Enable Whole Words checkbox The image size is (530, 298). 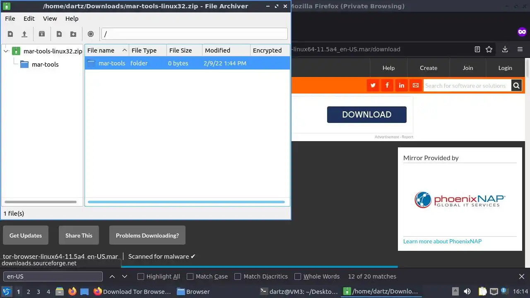pos(298,276)
